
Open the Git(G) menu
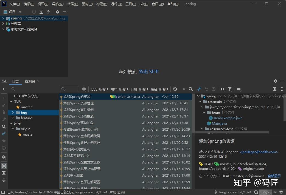[x=144, y=4]
